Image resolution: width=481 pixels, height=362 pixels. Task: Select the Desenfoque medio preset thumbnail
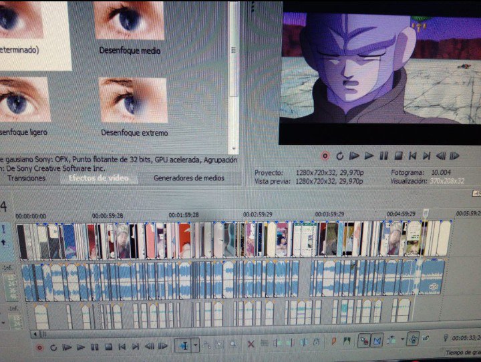click(x=129, y=20)
